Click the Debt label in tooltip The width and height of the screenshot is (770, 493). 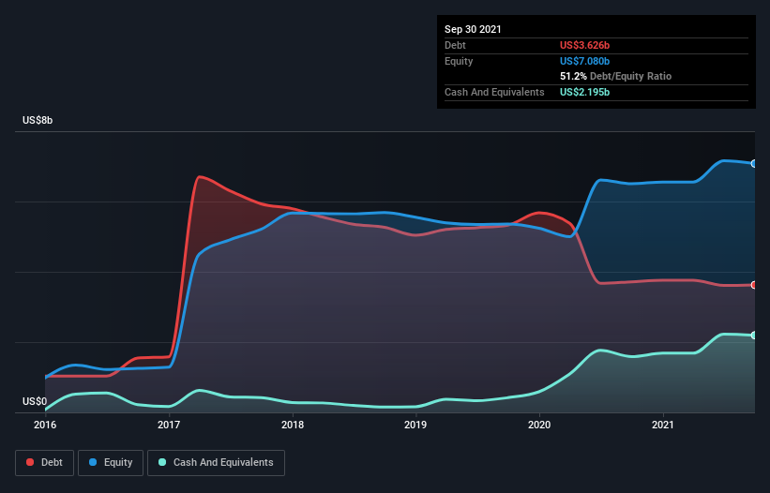pyautogui.click(x=455, y=45)
